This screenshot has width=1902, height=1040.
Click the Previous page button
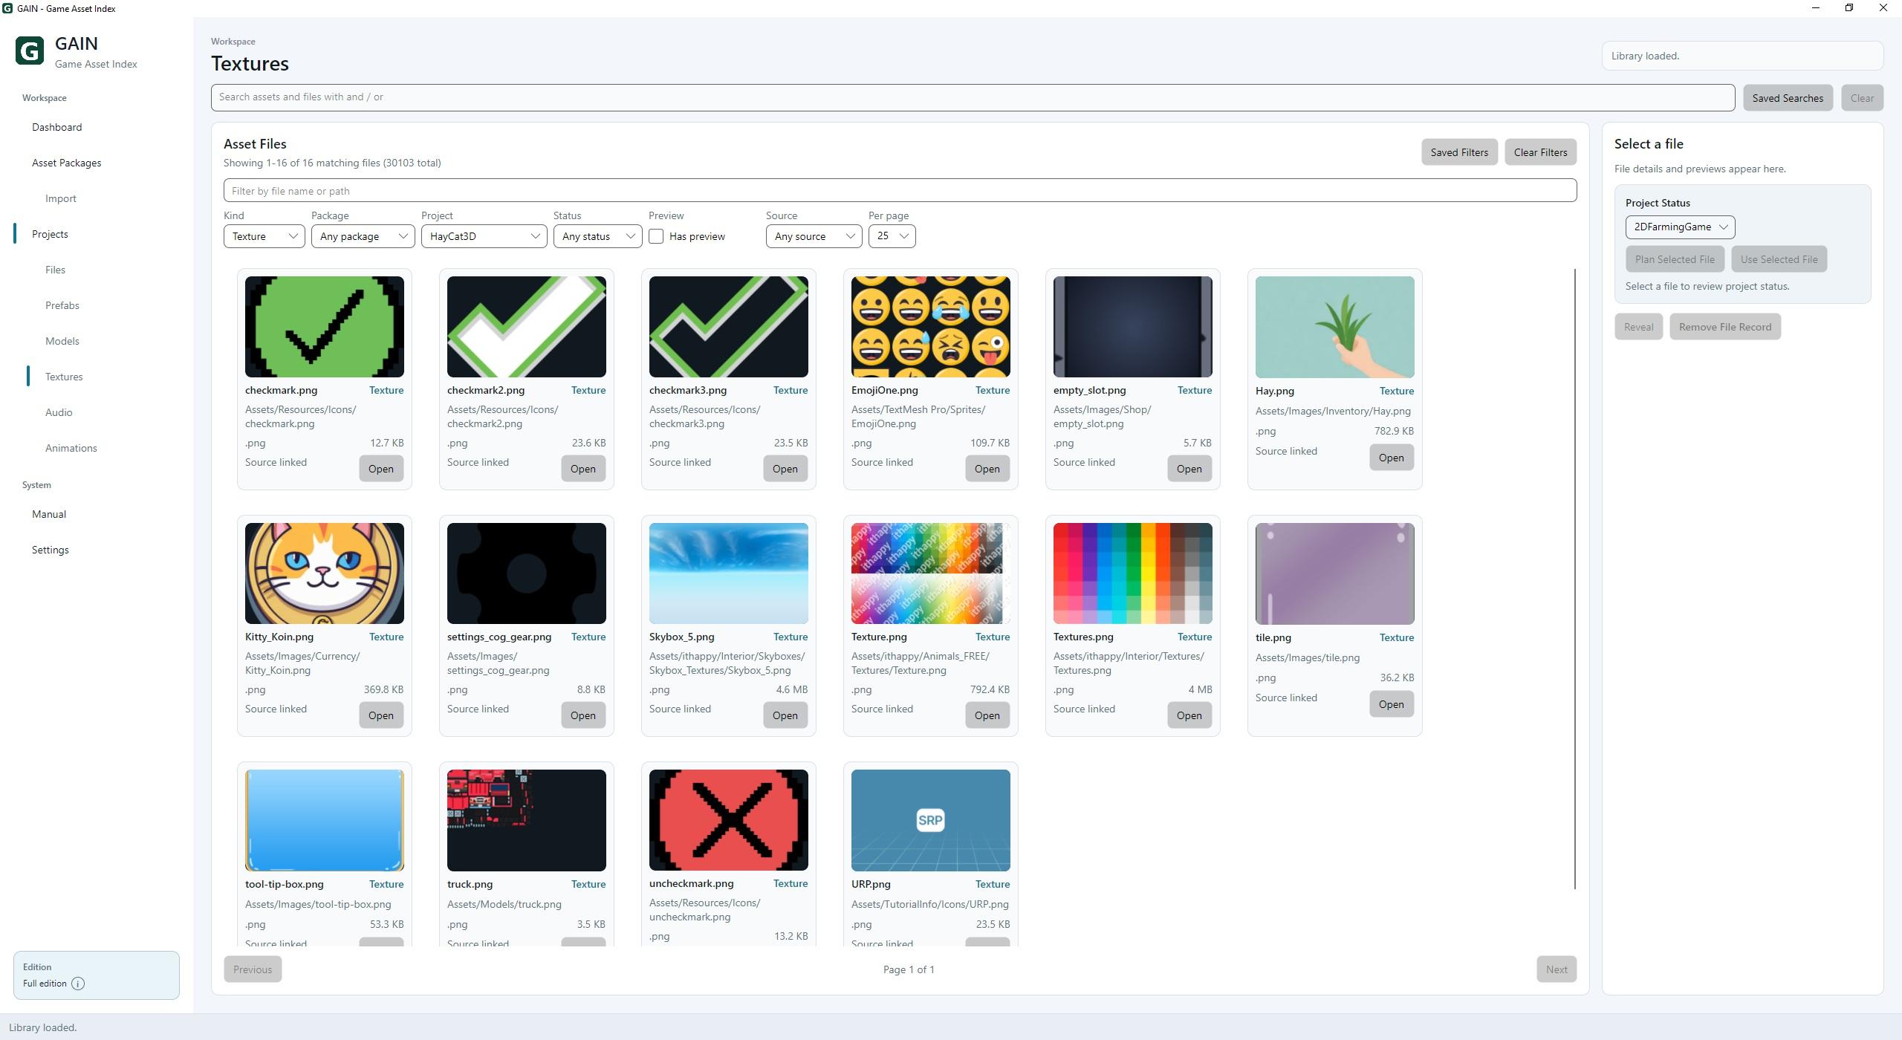pos(253,969)
